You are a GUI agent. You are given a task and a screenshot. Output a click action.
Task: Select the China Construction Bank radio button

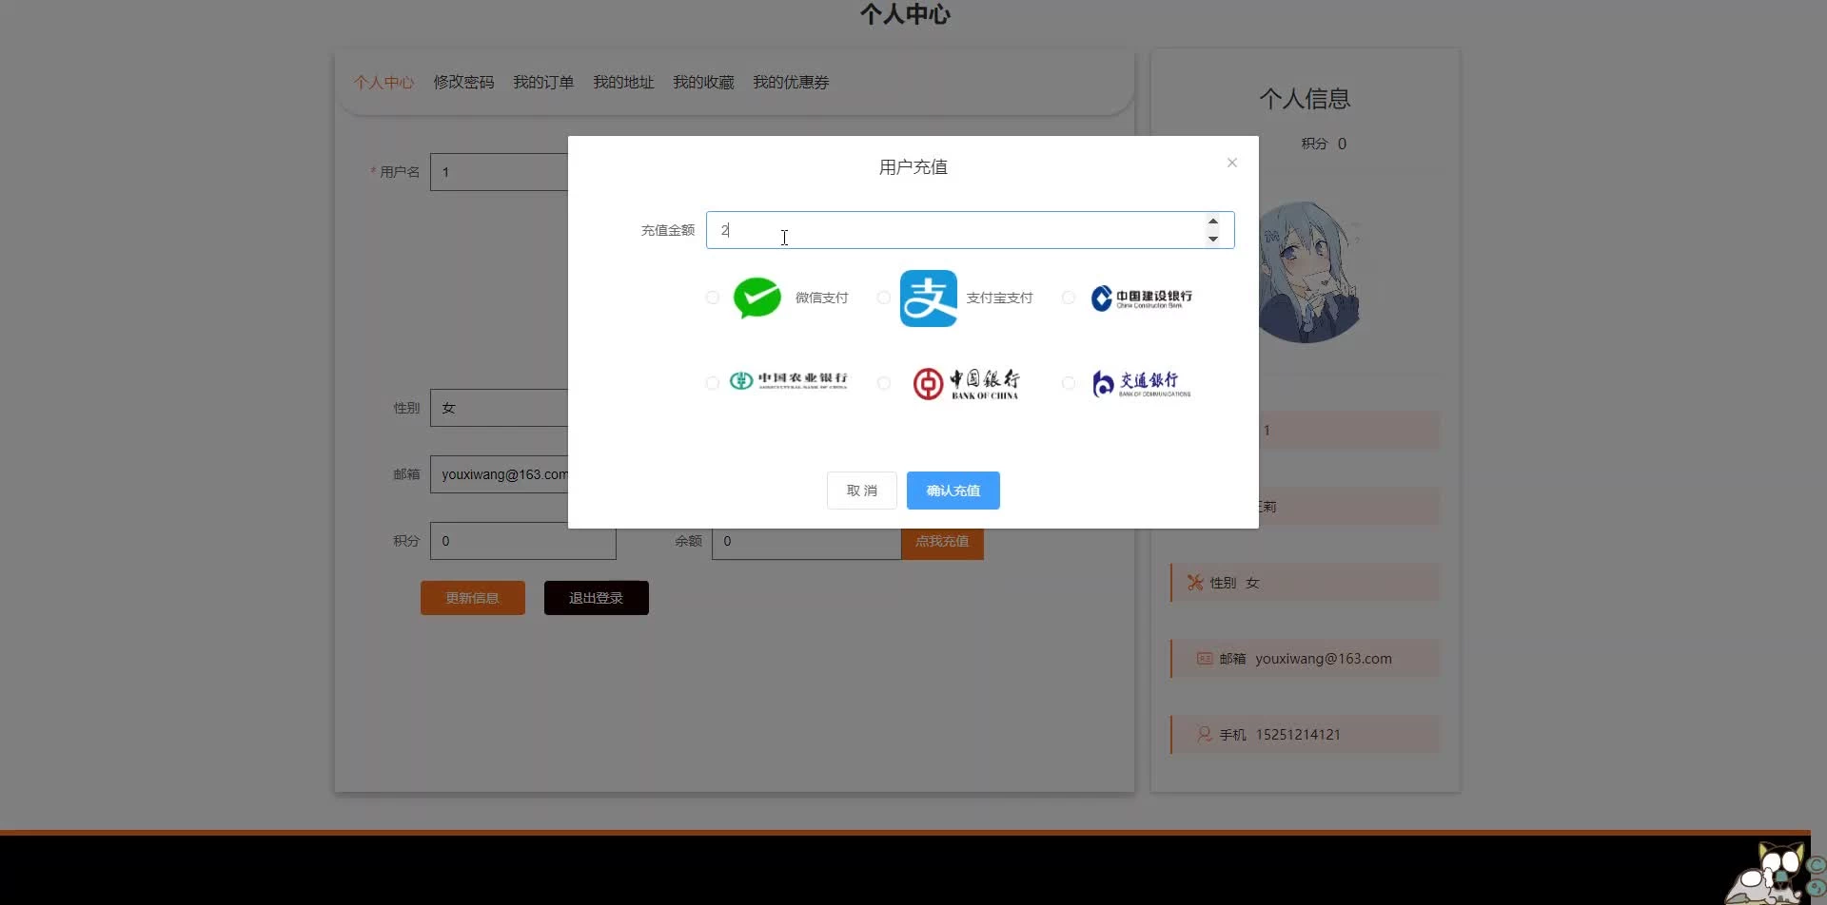[x=1069, y=298]
